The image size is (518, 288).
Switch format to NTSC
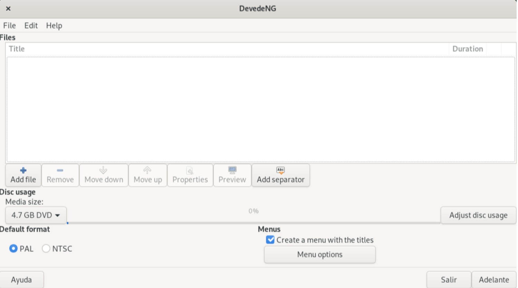(x=46, y=248)
